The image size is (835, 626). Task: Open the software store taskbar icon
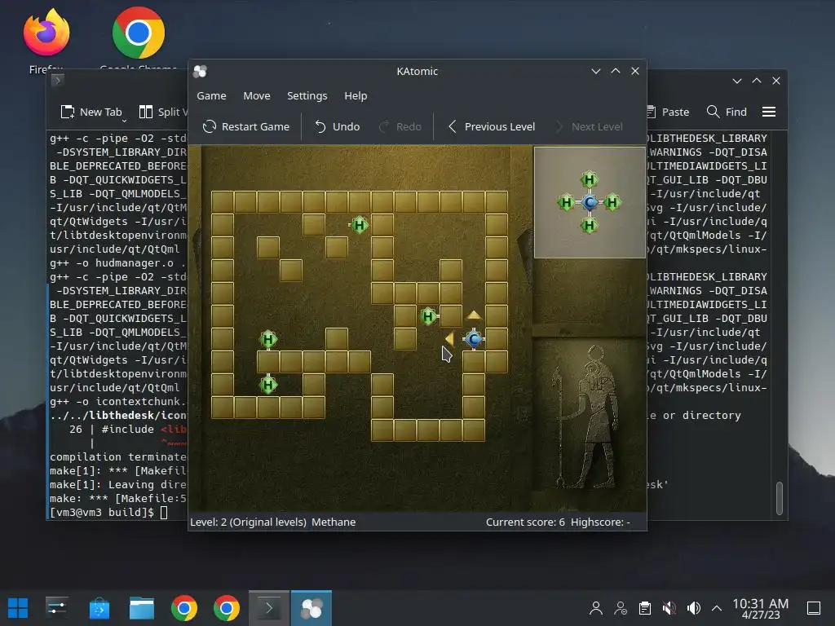point(99,608)
